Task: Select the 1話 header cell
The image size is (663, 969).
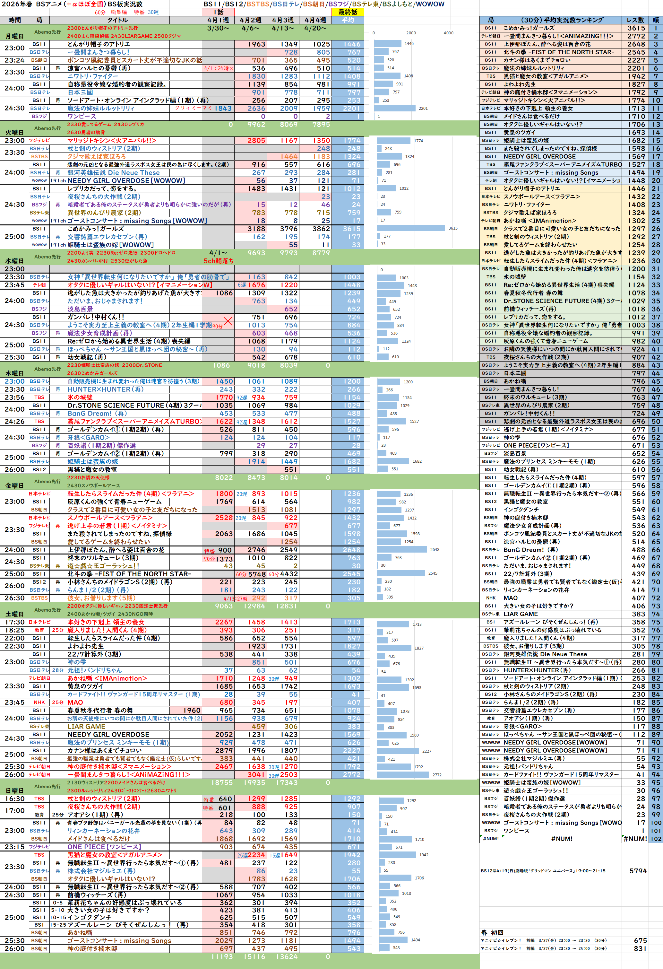Action: click(218, 12)
